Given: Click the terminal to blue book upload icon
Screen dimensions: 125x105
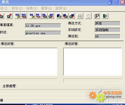Looking at the screenshot, I should 72,16.
